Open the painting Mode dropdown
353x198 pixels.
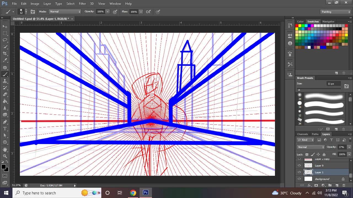[65, 12]
